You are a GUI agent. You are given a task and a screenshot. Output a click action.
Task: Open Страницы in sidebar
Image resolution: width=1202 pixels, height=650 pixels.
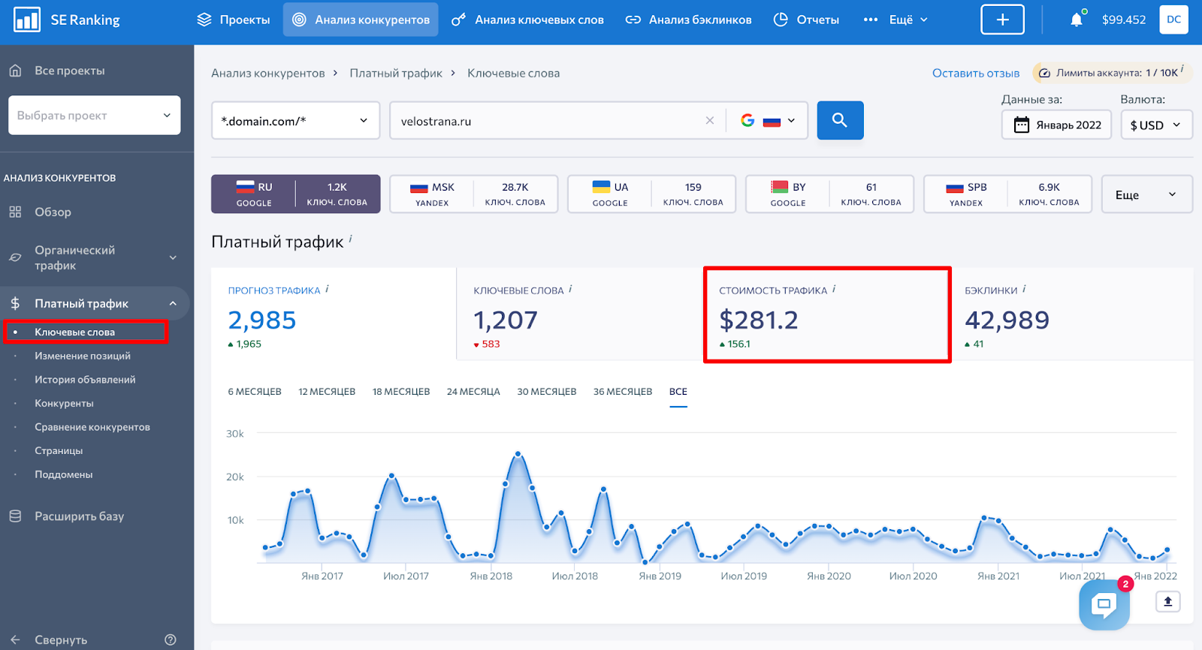click(x=59, y=450)
